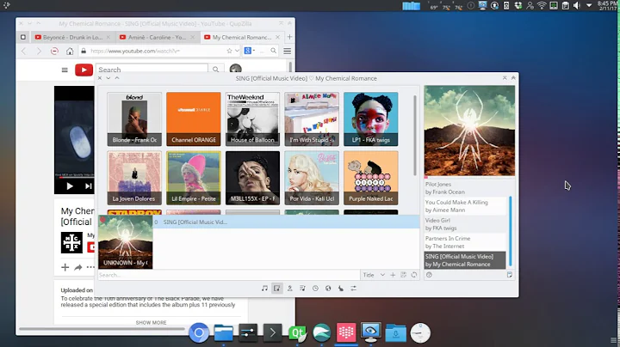Skip to next YouTube video
The width and height of the screenshot is (620, 347).
coord(89,186)
